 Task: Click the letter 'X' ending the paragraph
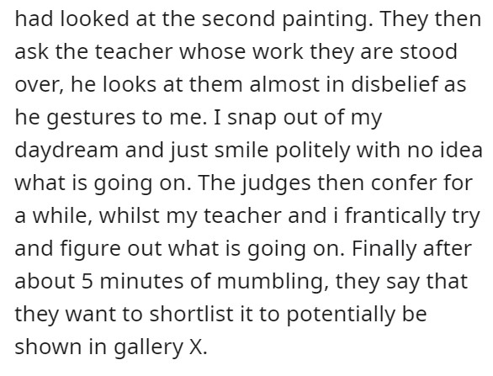(195, 347)
